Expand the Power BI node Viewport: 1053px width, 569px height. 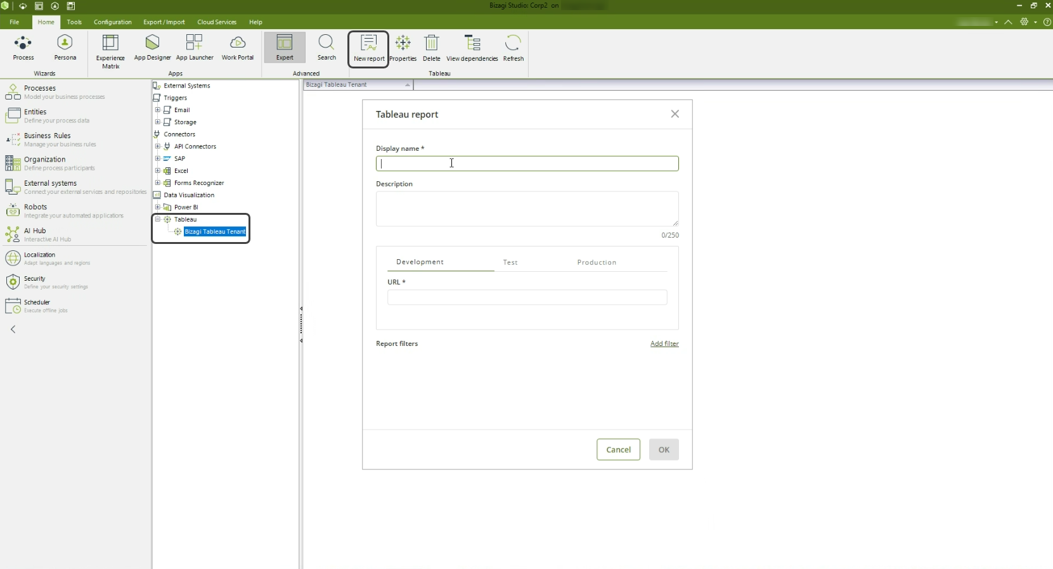click(158, 207)
